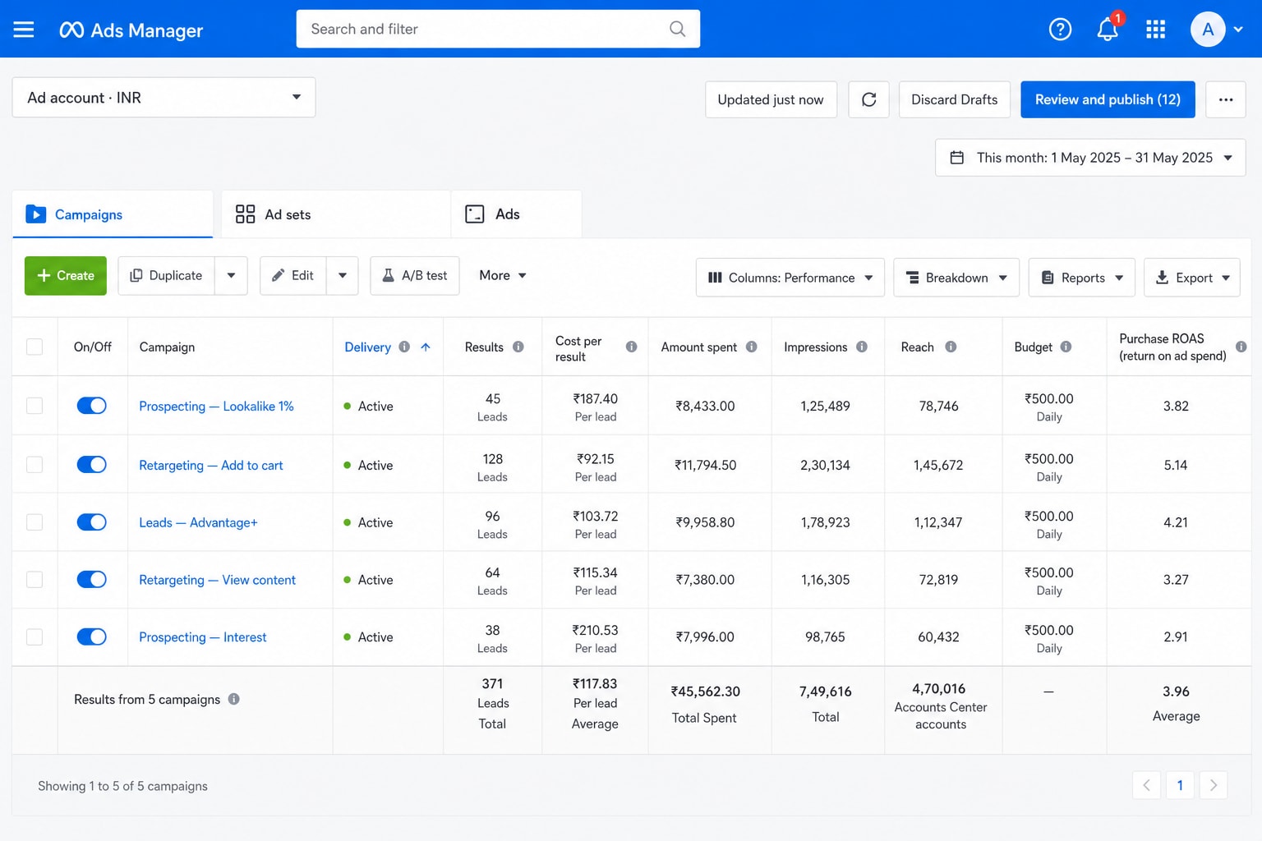The height and width of the screenshot is (841, 1262).
Task: Click info icon beside Amount spent
Action: point(751,347)
